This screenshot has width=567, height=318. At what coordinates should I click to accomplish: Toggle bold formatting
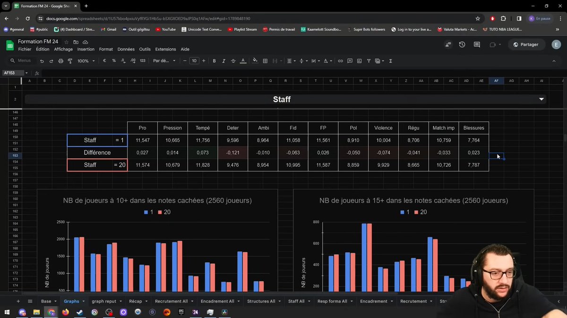[x=214, y=61]
